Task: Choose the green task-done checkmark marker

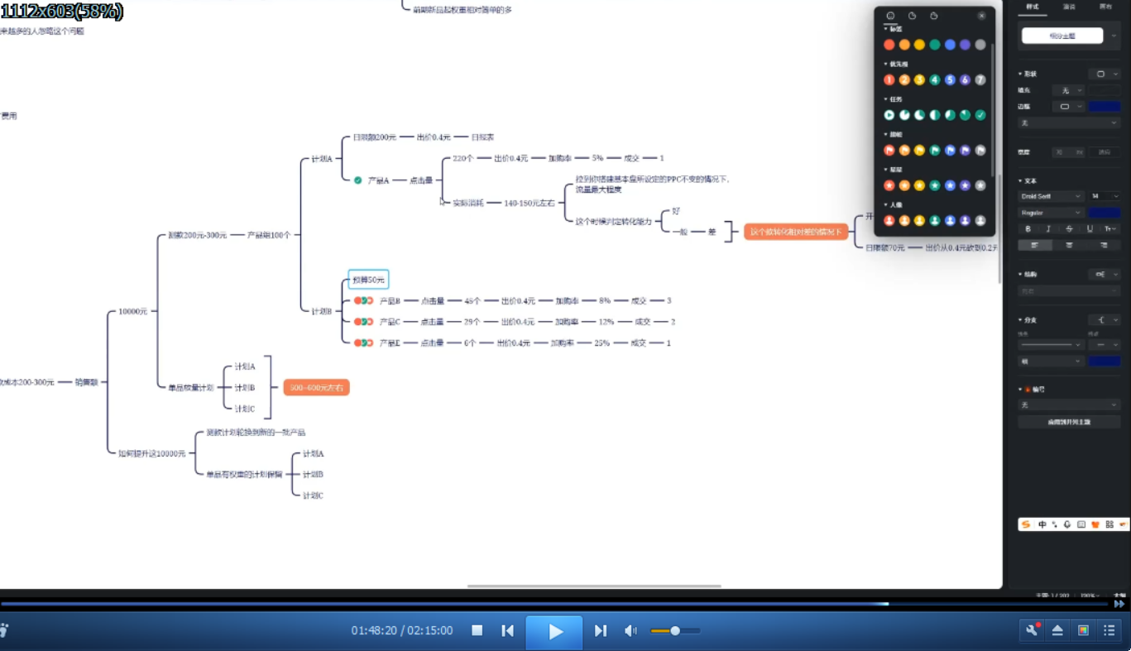Action: point(980,115)
